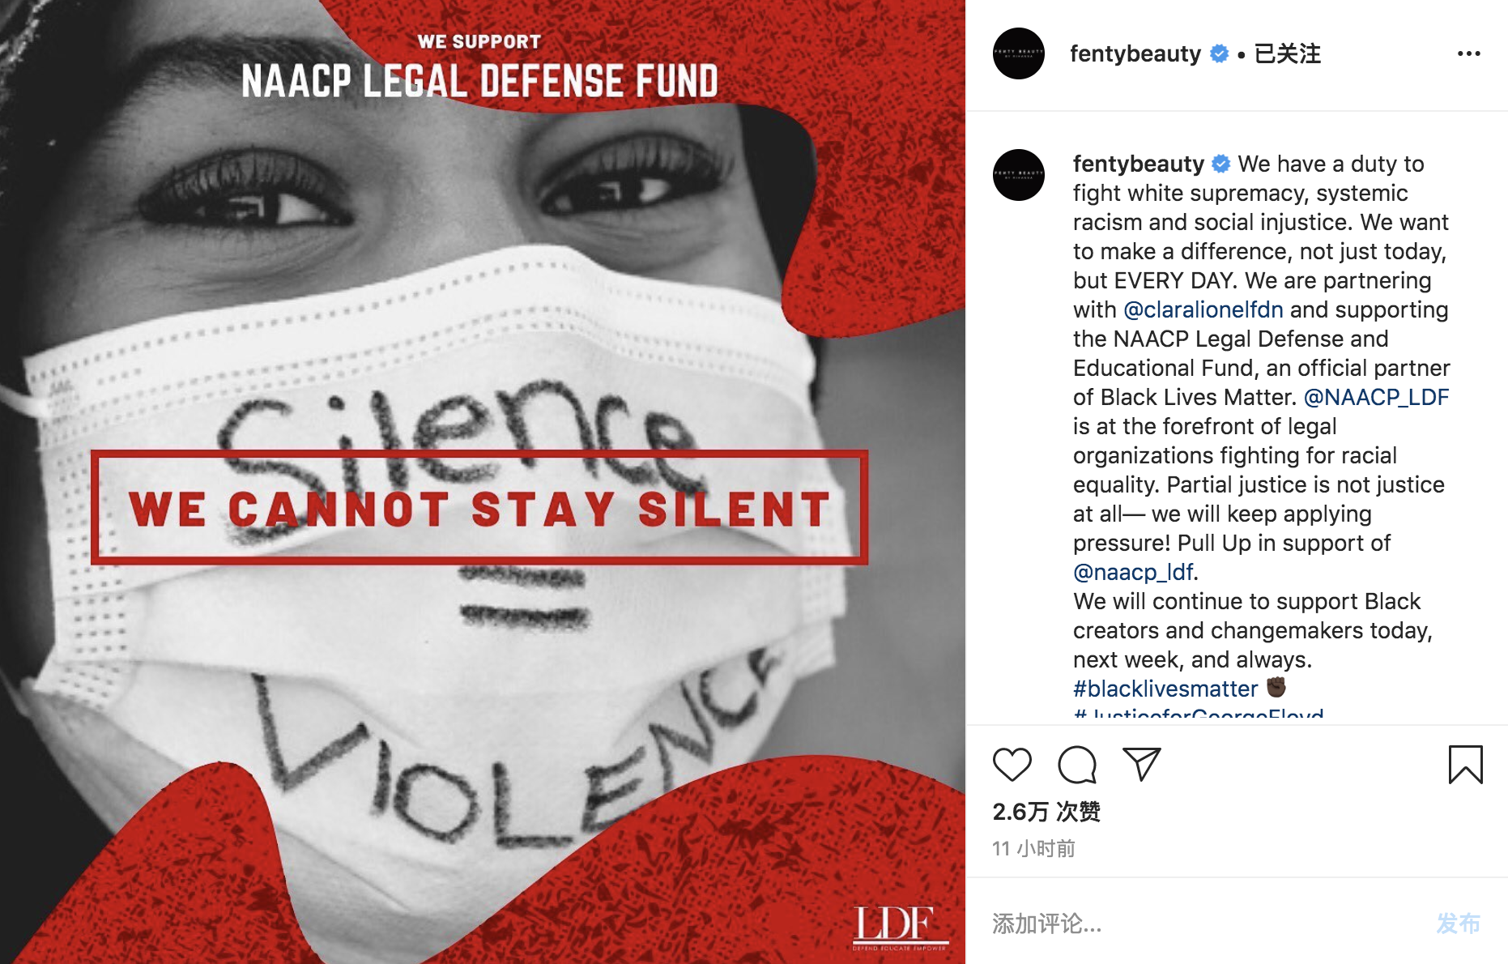Click the blue verified badge in the header
The height and width of the screenshot is (964, 1508).
[1219, 53]
